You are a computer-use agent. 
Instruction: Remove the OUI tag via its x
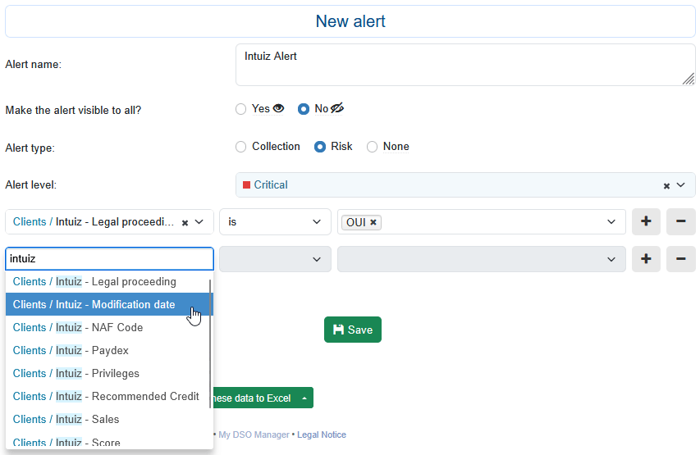point(373,222)
